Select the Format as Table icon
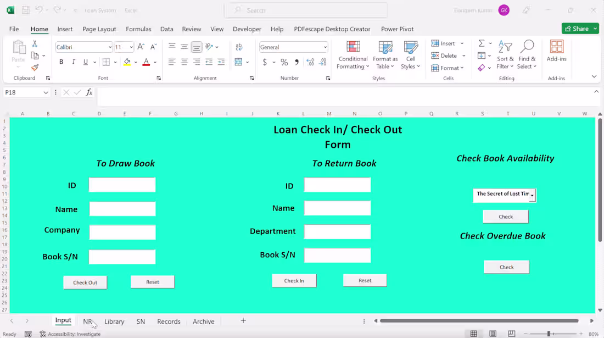This screenshot has width=604, height=338. pos(384,55)
